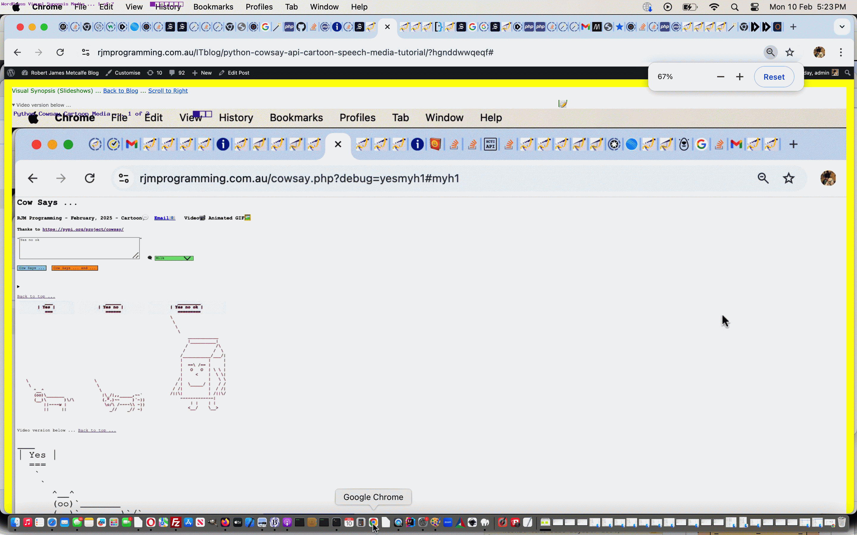Open macOS Control Center toggle icon
Viewport: 857px width, 535px height.
click(x=755, y=7)
